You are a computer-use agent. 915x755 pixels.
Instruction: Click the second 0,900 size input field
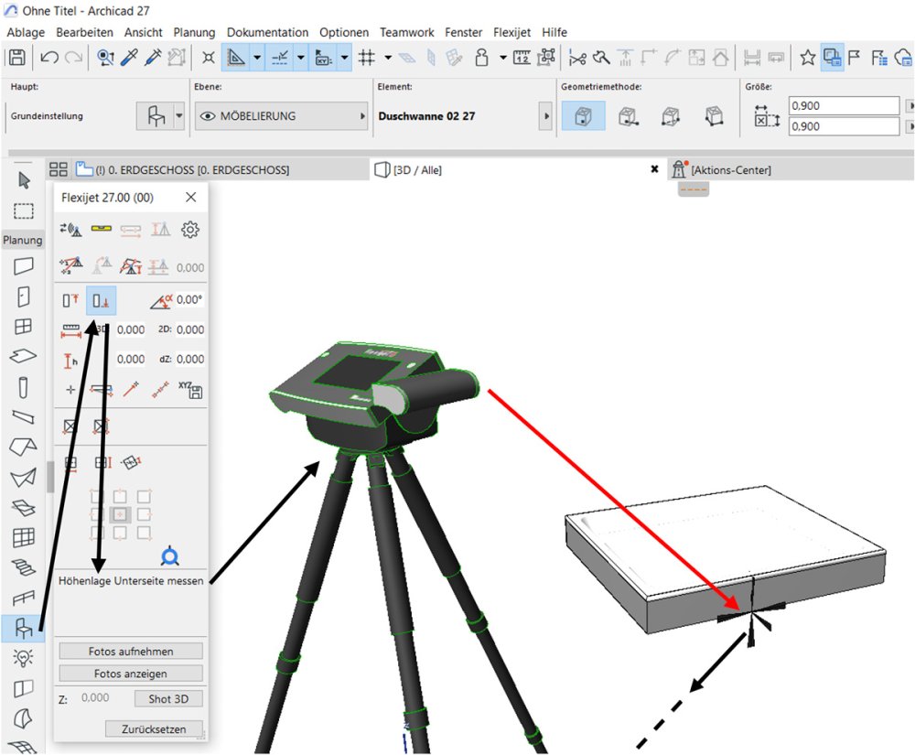(x=844, y=126)
